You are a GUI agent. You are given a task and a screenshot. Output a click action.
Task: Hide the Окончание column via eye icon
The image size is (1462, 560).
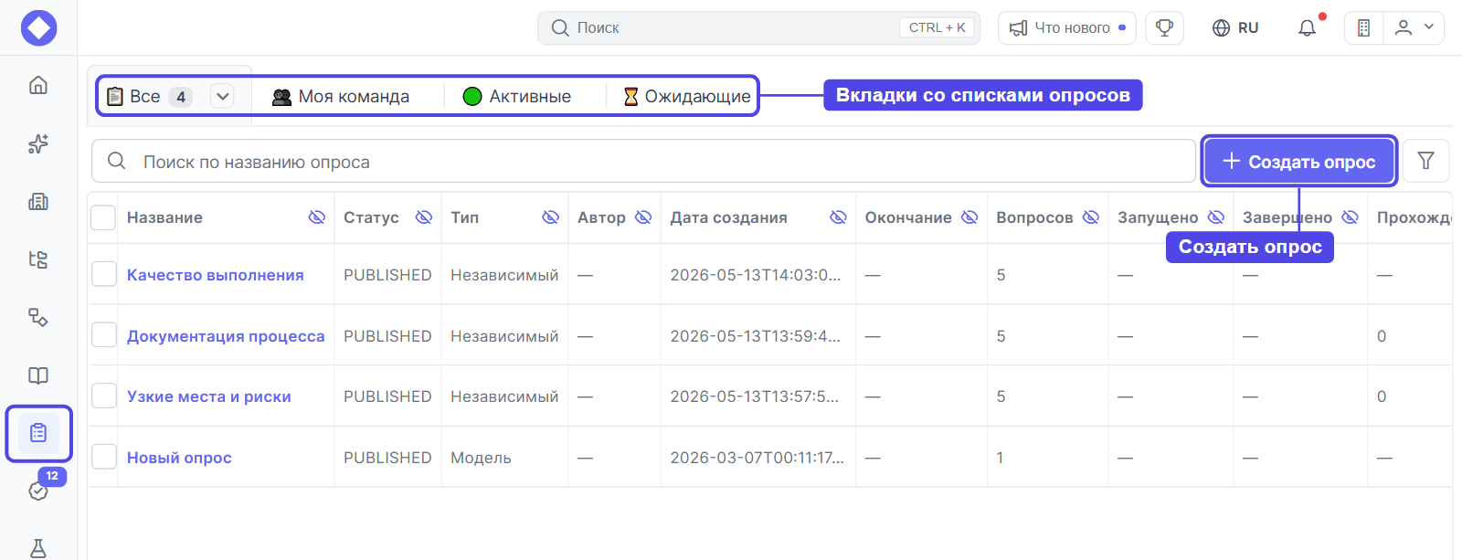(x=969, y=217)
